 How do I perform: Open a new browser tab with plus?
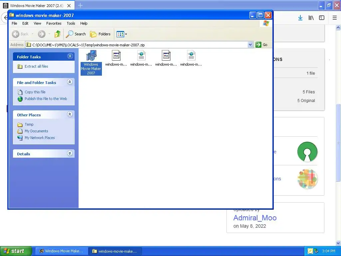tap(80, 5)
